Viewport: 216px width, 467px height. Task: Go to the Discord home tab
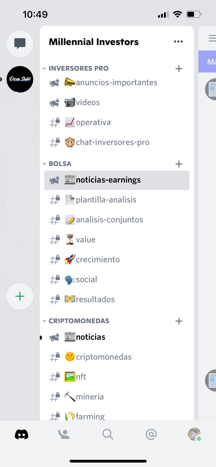point(21,434)
